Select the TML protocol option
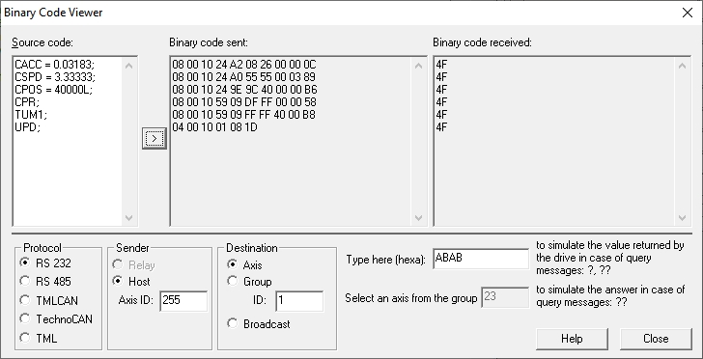 coord(39,338)
